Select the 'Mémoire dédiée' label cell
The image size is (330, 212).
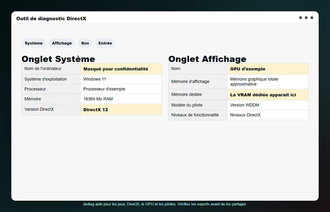[198, 95]
